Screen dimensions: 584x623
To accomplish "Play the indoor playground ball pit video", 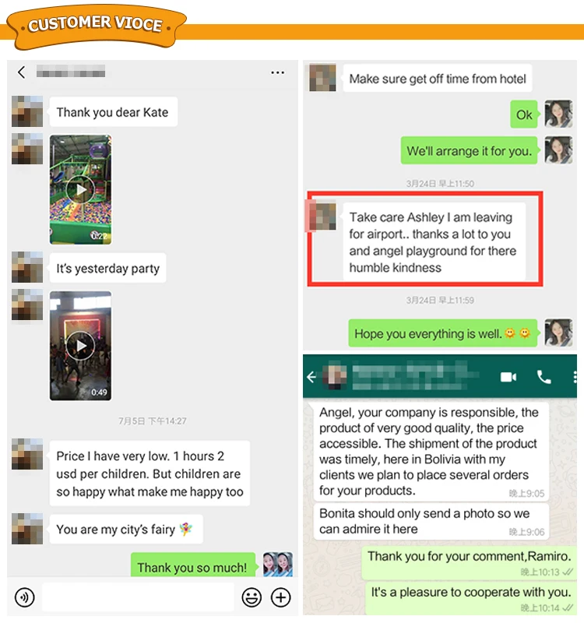I will (80, 189).
